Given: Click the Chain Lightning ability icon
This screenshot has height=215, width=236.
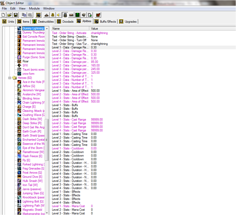Looking at the screenshot, I should [x=19, y=103].
